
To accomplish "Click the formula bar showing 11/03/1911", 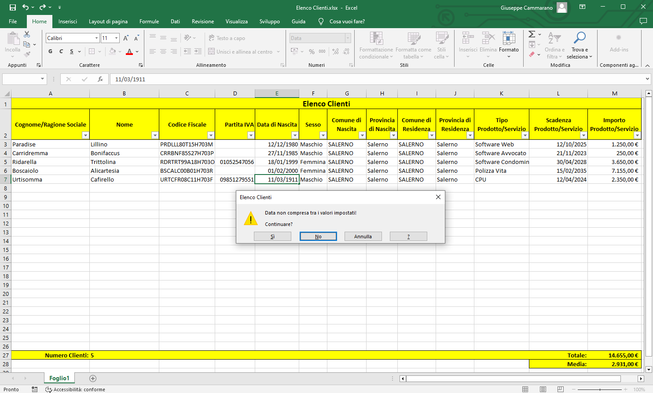I will [378, 79].
